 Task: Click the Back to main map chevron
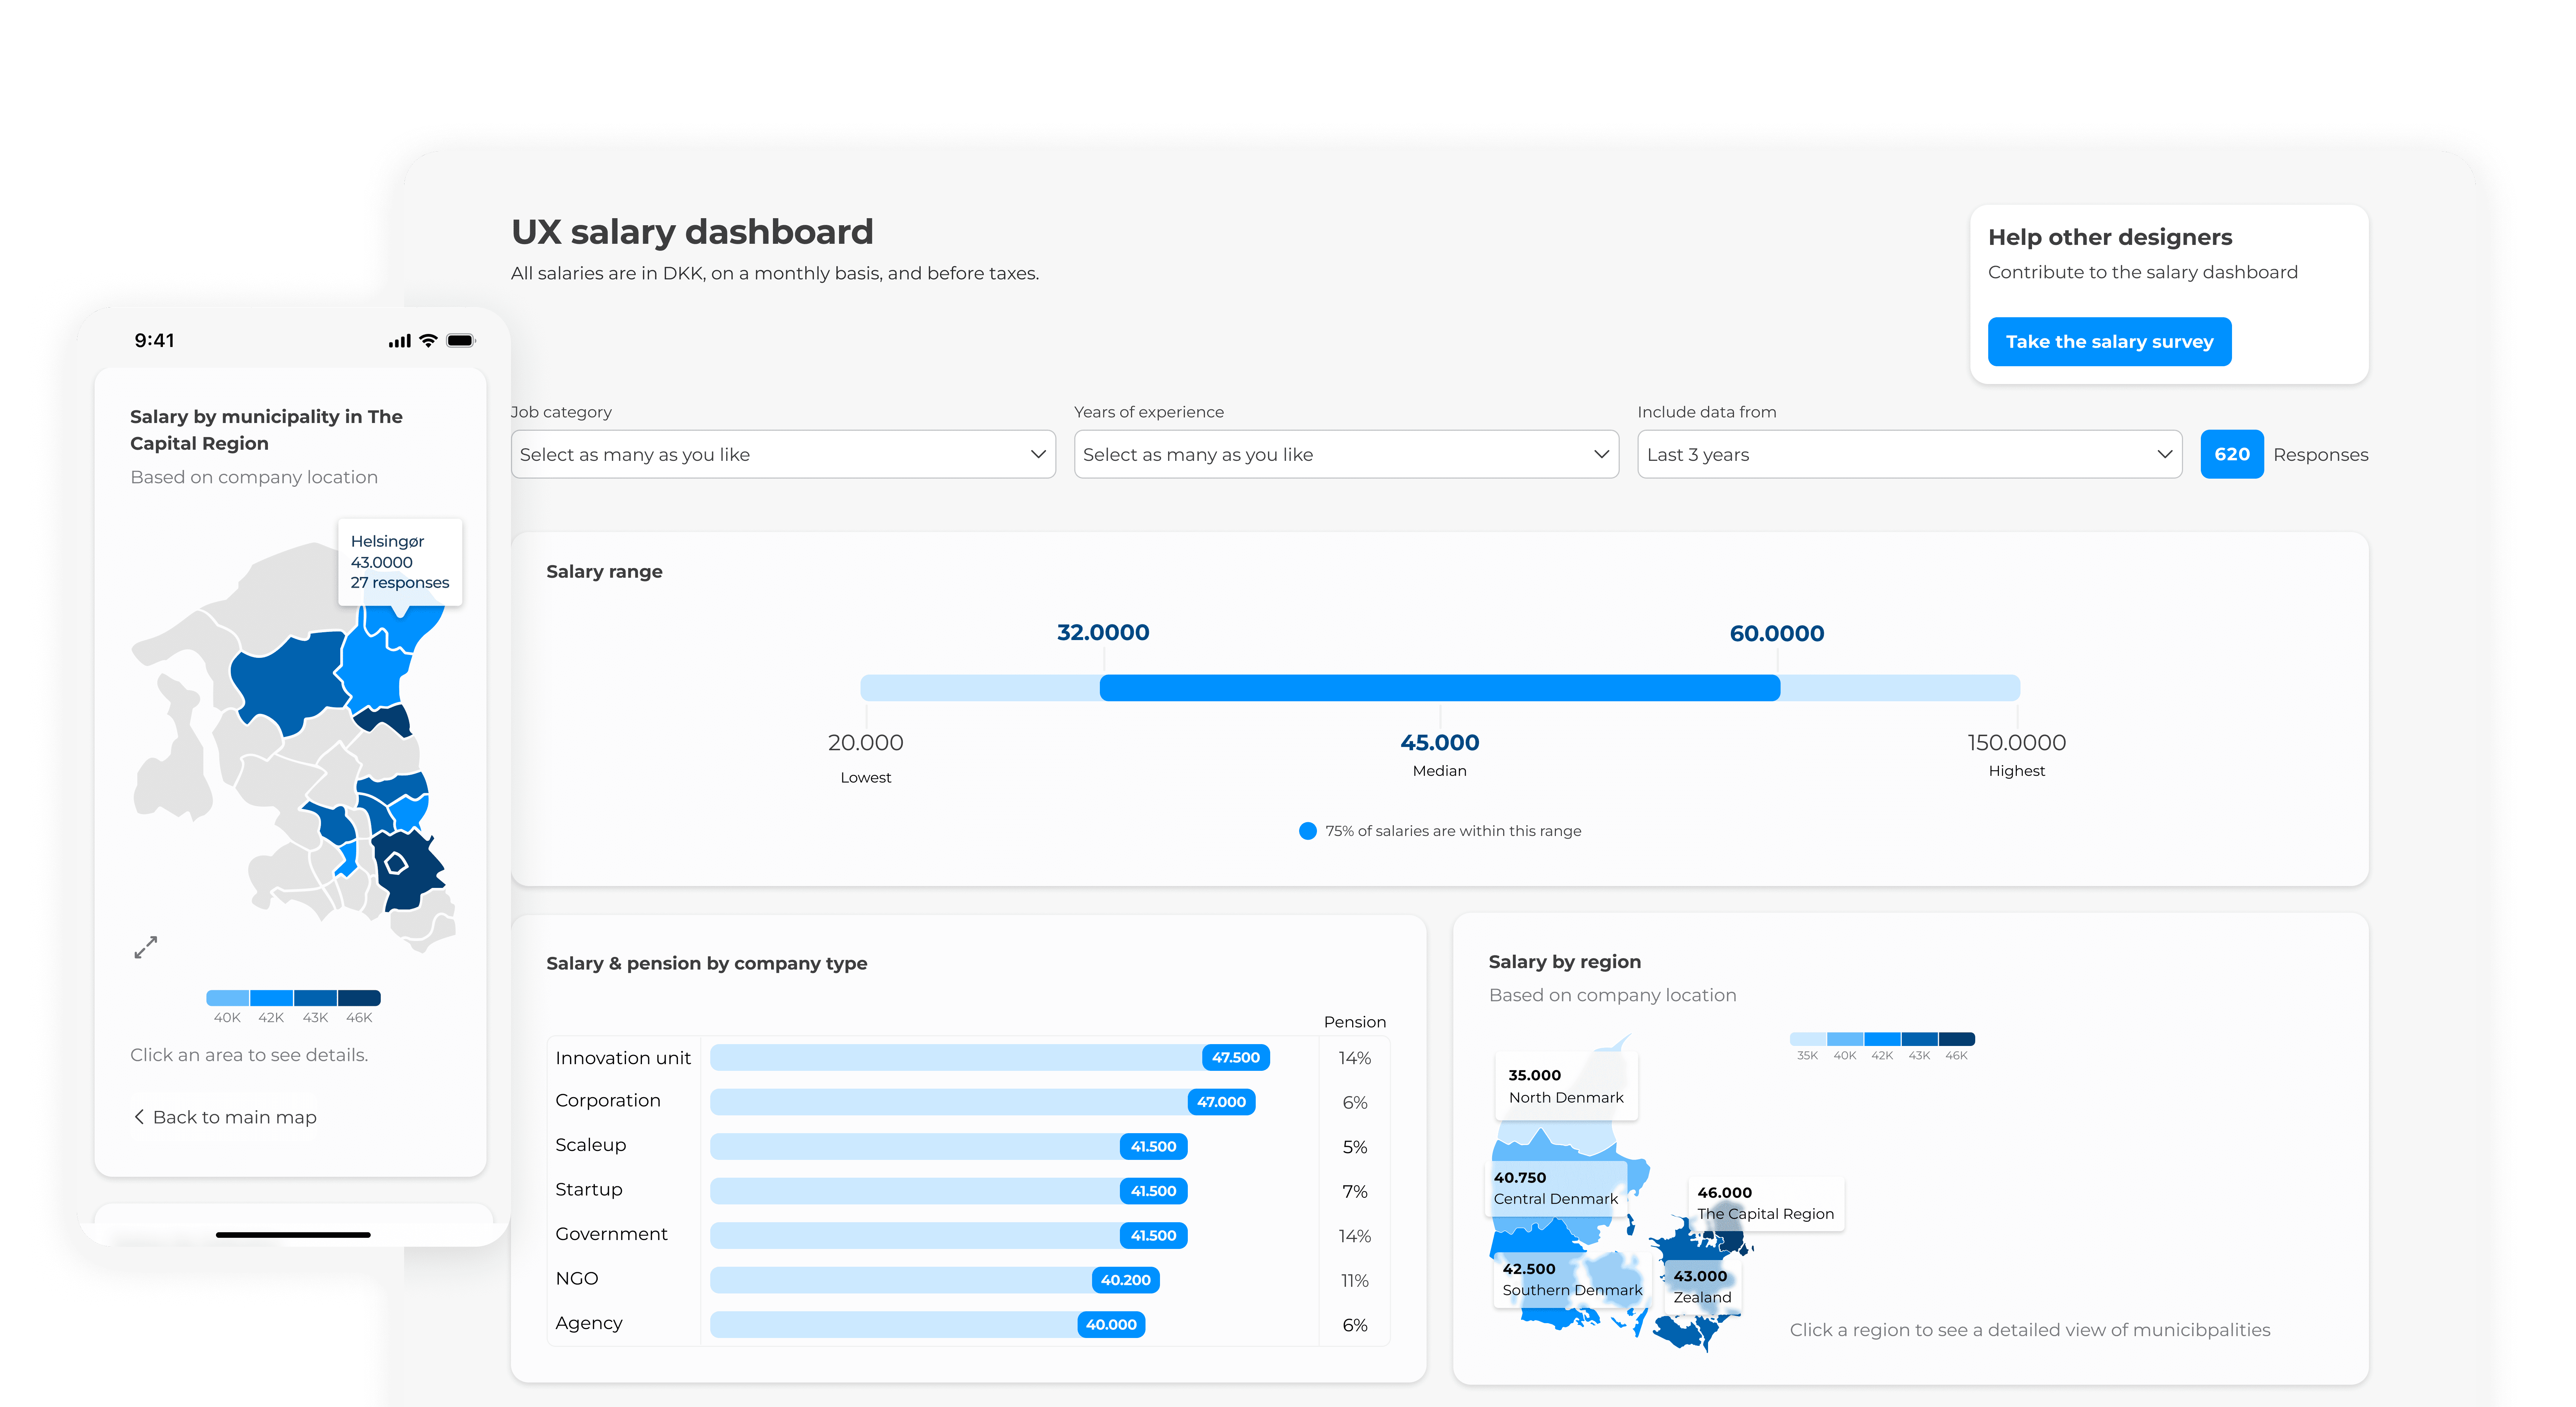[139, 1117]
